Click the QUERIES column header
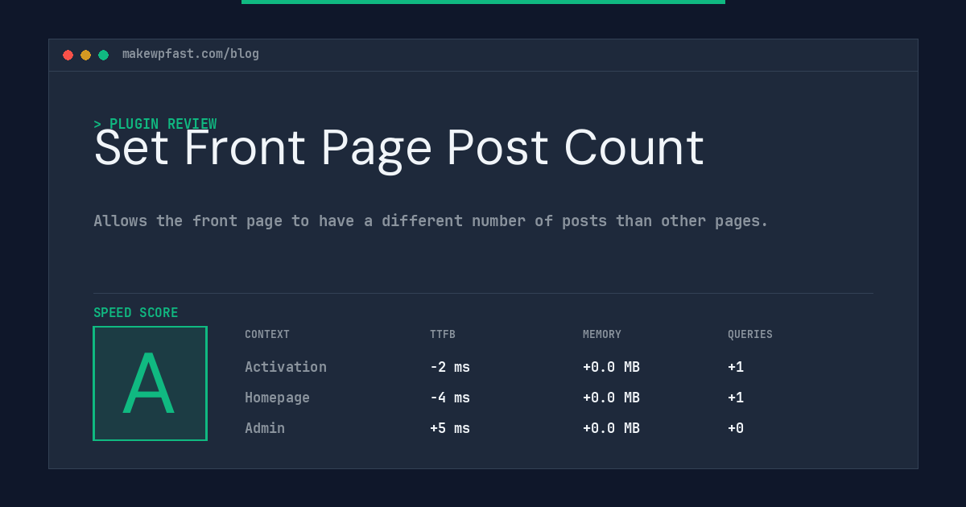 (x=750, y=335)
